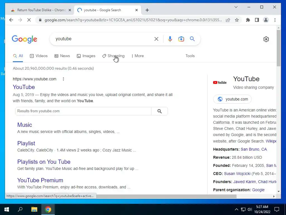Screen dimensions: 286x215
Task: Select the All results tab
Action: coord(18,56)
